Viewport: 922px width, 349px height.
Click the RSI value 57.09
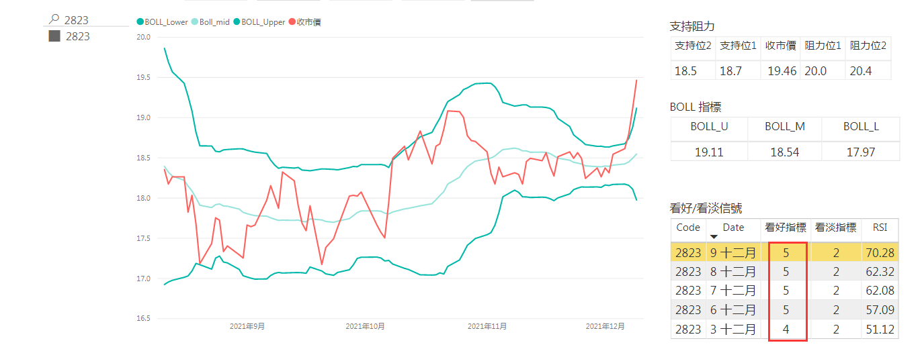point(880,310)
